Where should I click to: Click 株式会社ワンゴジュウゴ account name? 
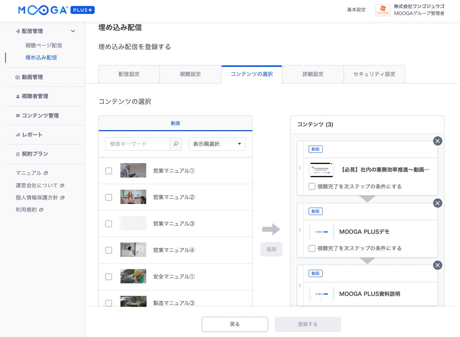pos(419,6)
